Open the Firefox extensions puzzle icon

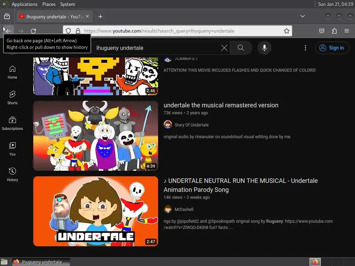(x=334, y=31)
